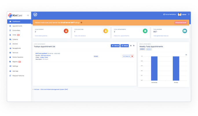Click the Get help question icon
The height and width of the screenshot is (116, 198).
10,71
